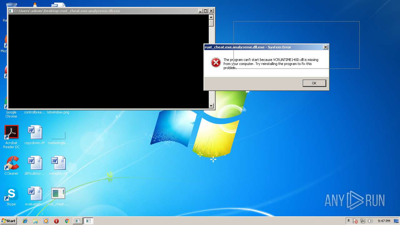This screenshot has height=225, width=400.
Task: Select the wehighly.rtf document icon
Action: point(58,166)
